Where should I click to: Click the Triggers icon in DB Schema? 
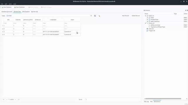coord(147,31)
